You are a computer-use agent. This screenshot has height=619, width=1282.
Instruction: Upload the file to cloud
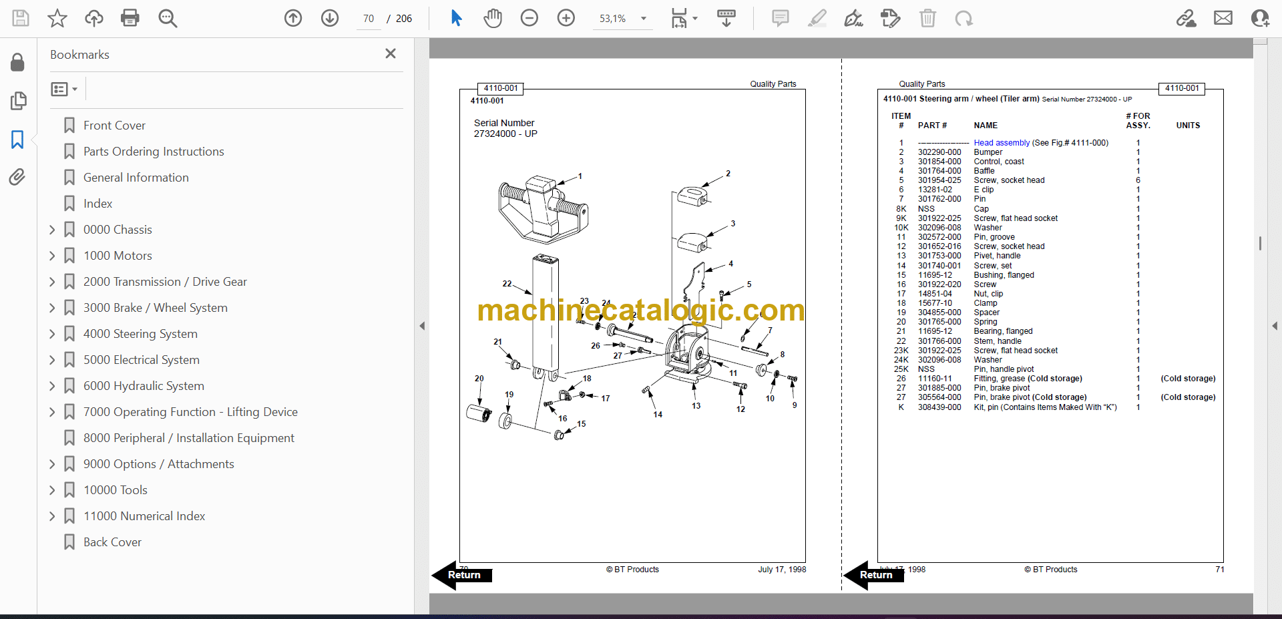click(x=94, y=18)
